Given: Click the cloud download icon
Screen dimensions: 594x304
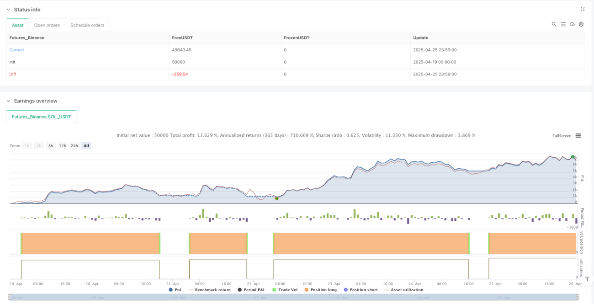Looking at the screenshot, I should pos(572,24).
